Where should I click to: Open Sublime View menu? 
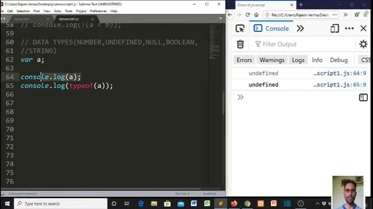47,11
